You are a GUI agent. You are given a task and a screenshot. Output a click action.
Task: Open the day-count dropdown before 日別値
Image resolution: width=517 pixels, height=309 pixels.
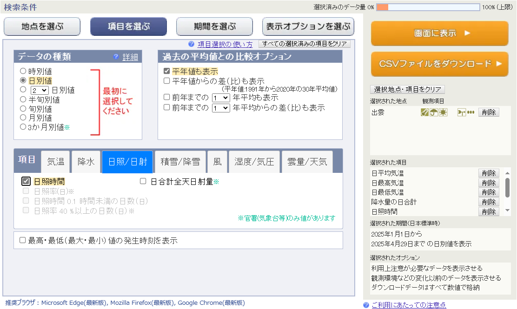point(40,90)
